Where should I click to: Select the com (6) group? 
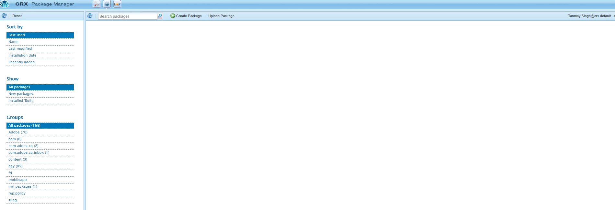40,139
